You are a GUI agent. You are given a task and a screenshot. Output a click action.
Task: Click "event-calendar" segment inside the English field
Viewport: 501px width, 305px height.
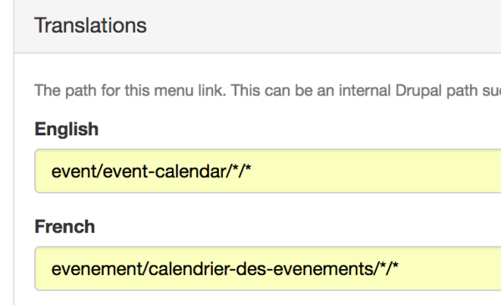pos(164,171)
